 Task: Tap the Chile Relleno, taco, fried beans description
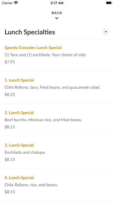[x=52, y=87]
